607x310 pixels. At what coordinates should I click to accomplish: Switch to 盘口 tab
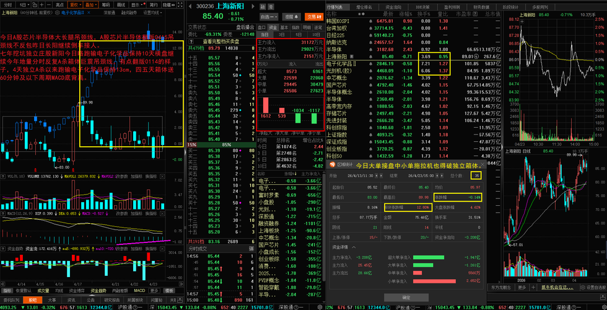(261, 27)
